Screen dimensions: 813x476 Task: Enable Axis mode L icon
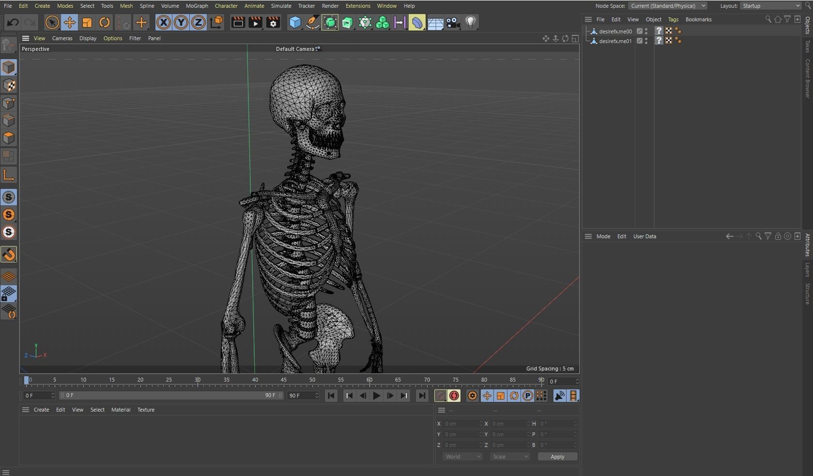pyautogui.click(x=9, y=175)
